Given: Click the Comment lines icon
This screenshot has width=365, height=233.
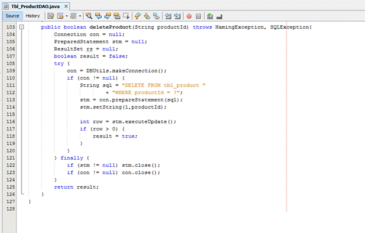Looking at the screenshot, I should tap(210, 16).
